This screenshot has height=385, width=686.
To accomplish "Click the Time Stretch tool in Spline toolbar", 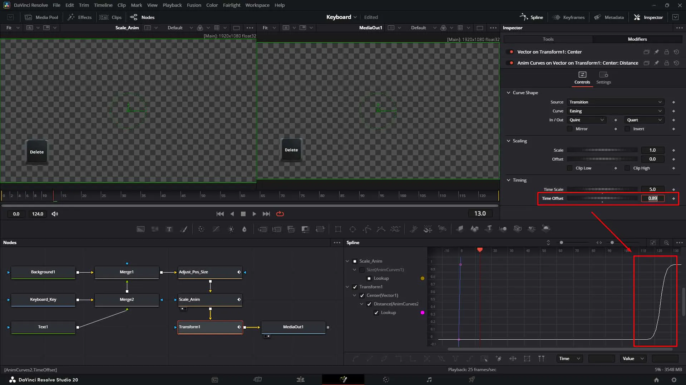I will tap(513, 359).
